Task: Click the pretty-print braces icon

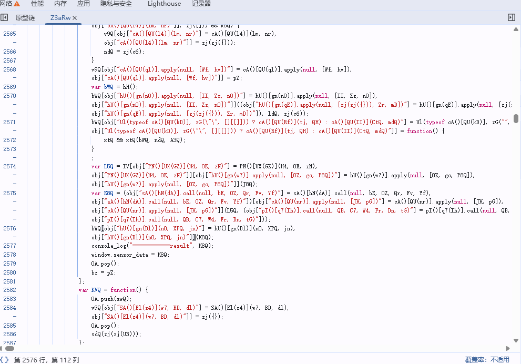Action: (4, 360)
